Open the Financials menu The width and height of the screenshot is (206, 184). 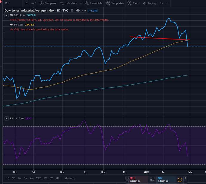[93, 3]
